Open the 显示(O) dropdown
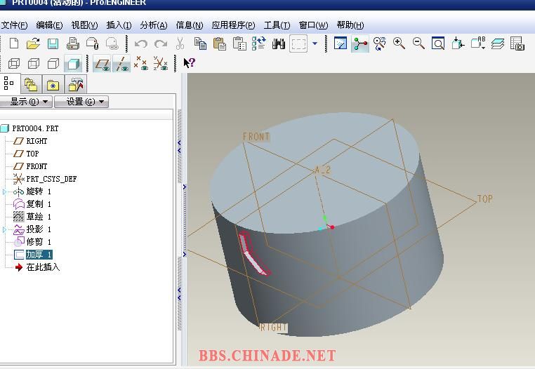The width and height of the screenshot is (535, 369). [27, 102]
